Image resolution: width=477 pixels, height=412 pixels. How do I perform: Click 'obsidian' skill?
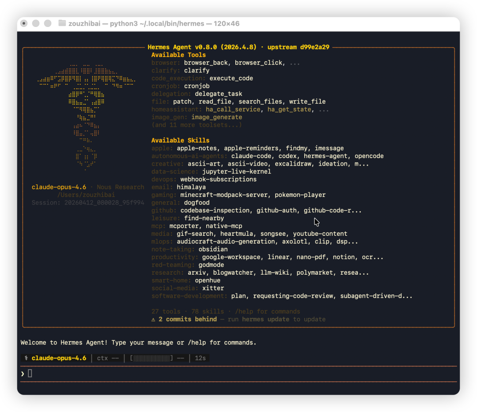(213, 249)
